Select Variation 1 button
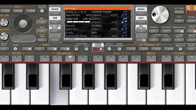Screen dimensions: 196x110 tap(45, 59)
